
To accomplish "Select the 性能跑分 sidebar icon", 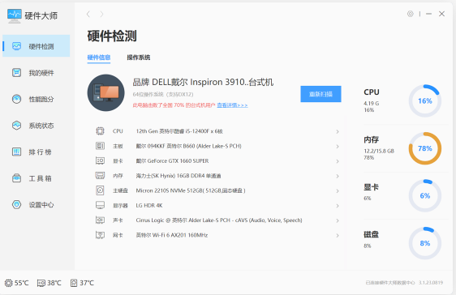I will pyautogui.click(x=16, y=99).
